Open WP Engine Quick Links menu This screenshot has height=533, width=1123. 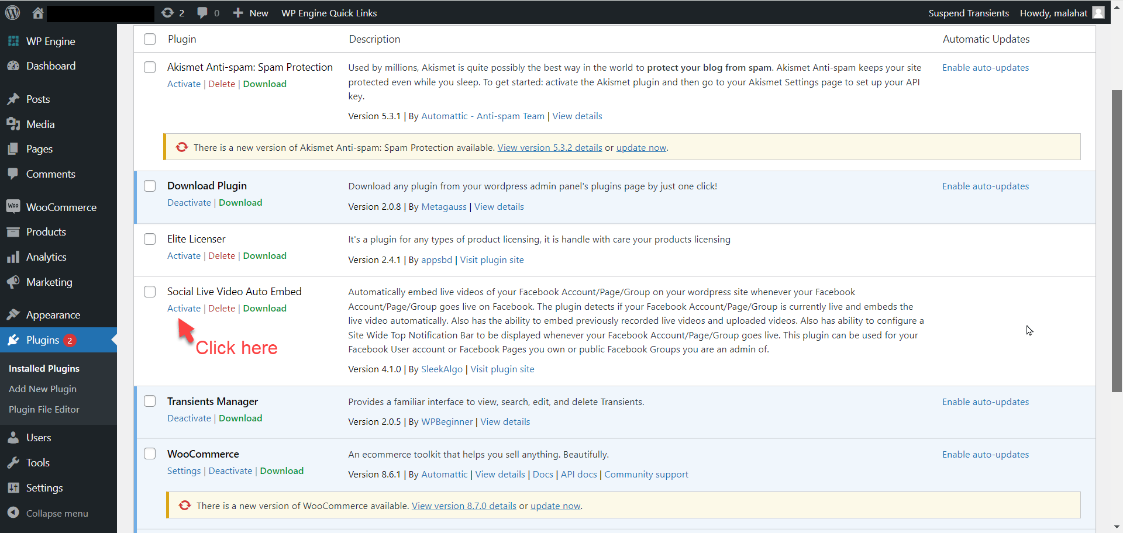(329, 13)
